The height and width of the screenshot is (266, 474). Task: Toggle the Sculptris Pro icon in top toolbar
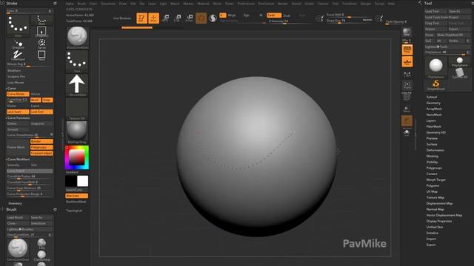[x=213, y=18]
